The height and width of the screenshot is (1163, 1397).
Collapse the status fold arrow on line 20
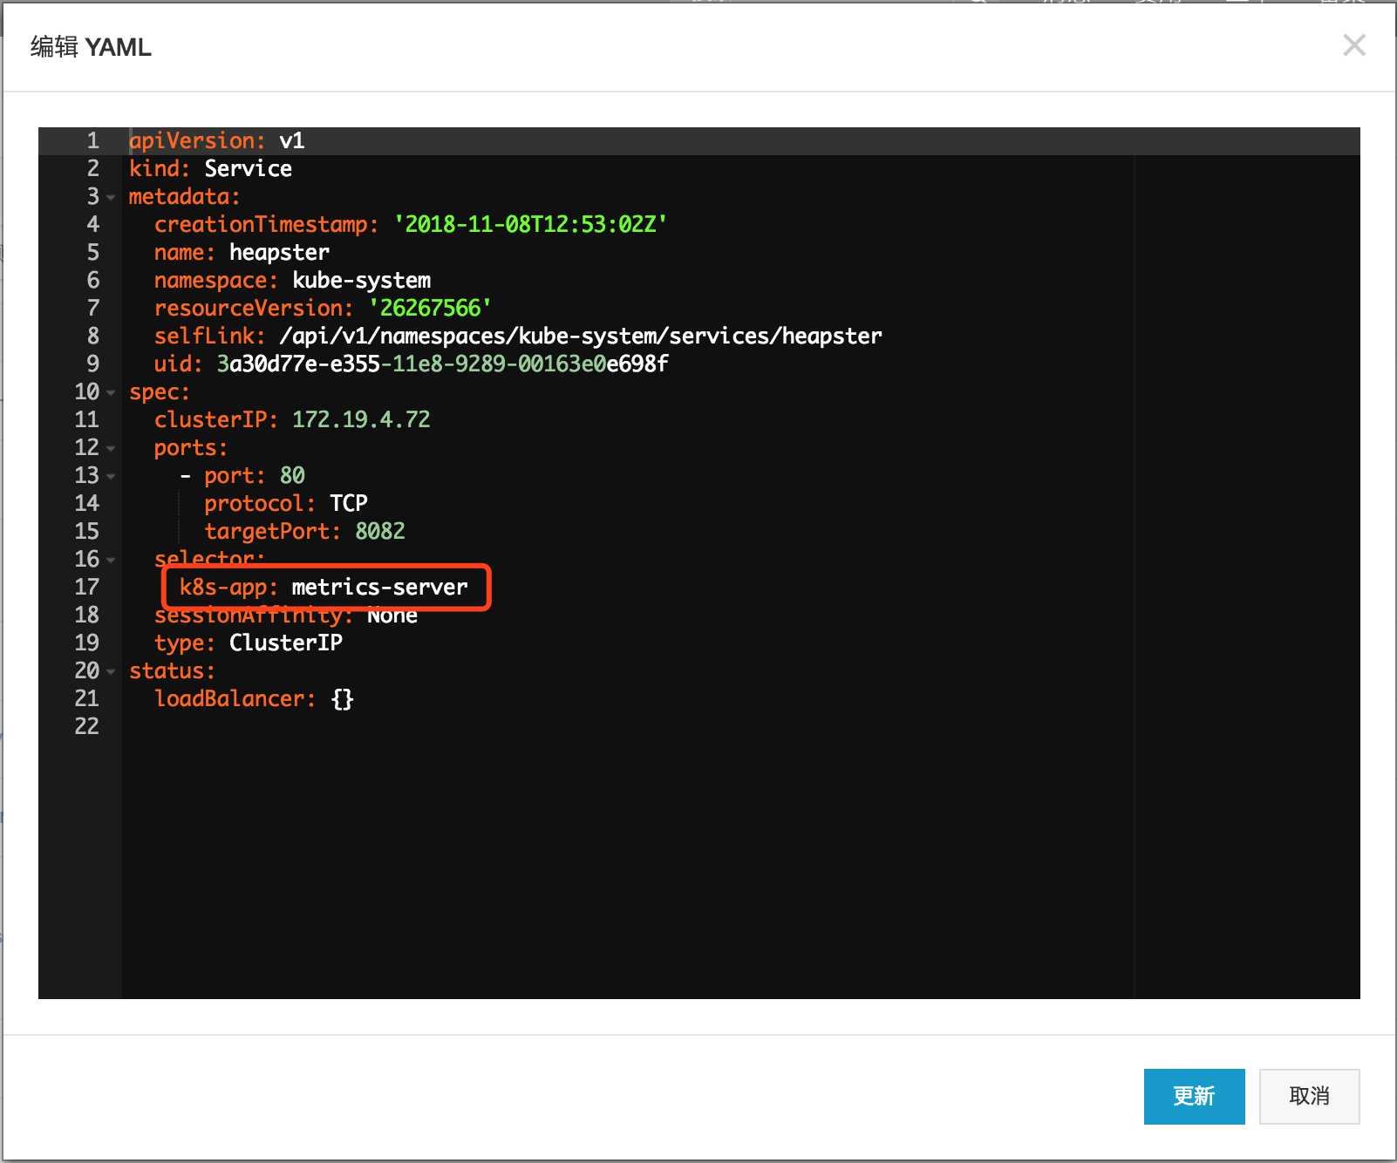pos(111,672)
